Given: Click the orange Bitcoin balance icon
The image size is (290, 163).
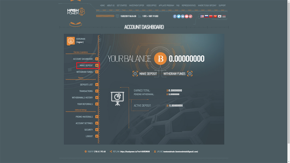Looking at the screenshot, I should 160,59.
